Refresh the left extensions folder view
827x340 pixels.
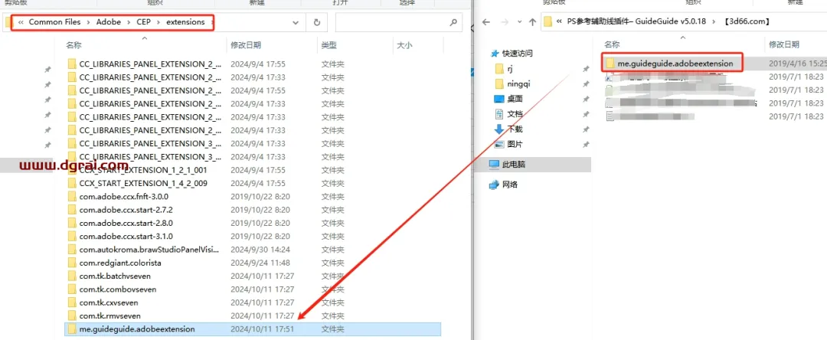(316, 22)
